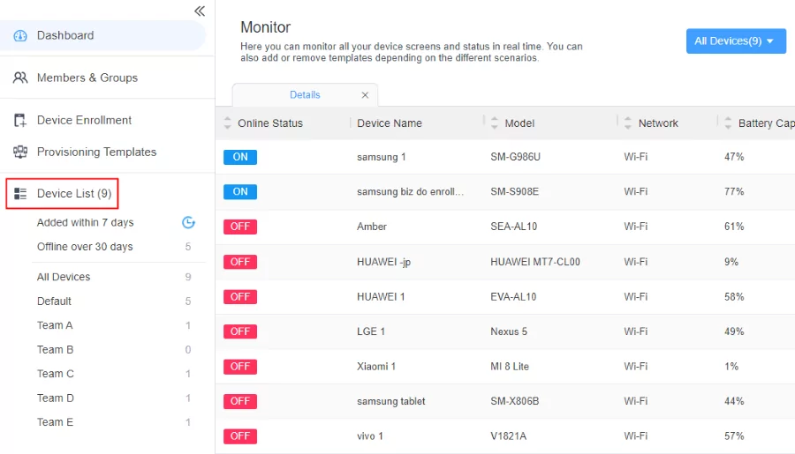Click OFF badge for samsung tablet
The height and width of the screenshot is (454, 795).
click(240, 401)
